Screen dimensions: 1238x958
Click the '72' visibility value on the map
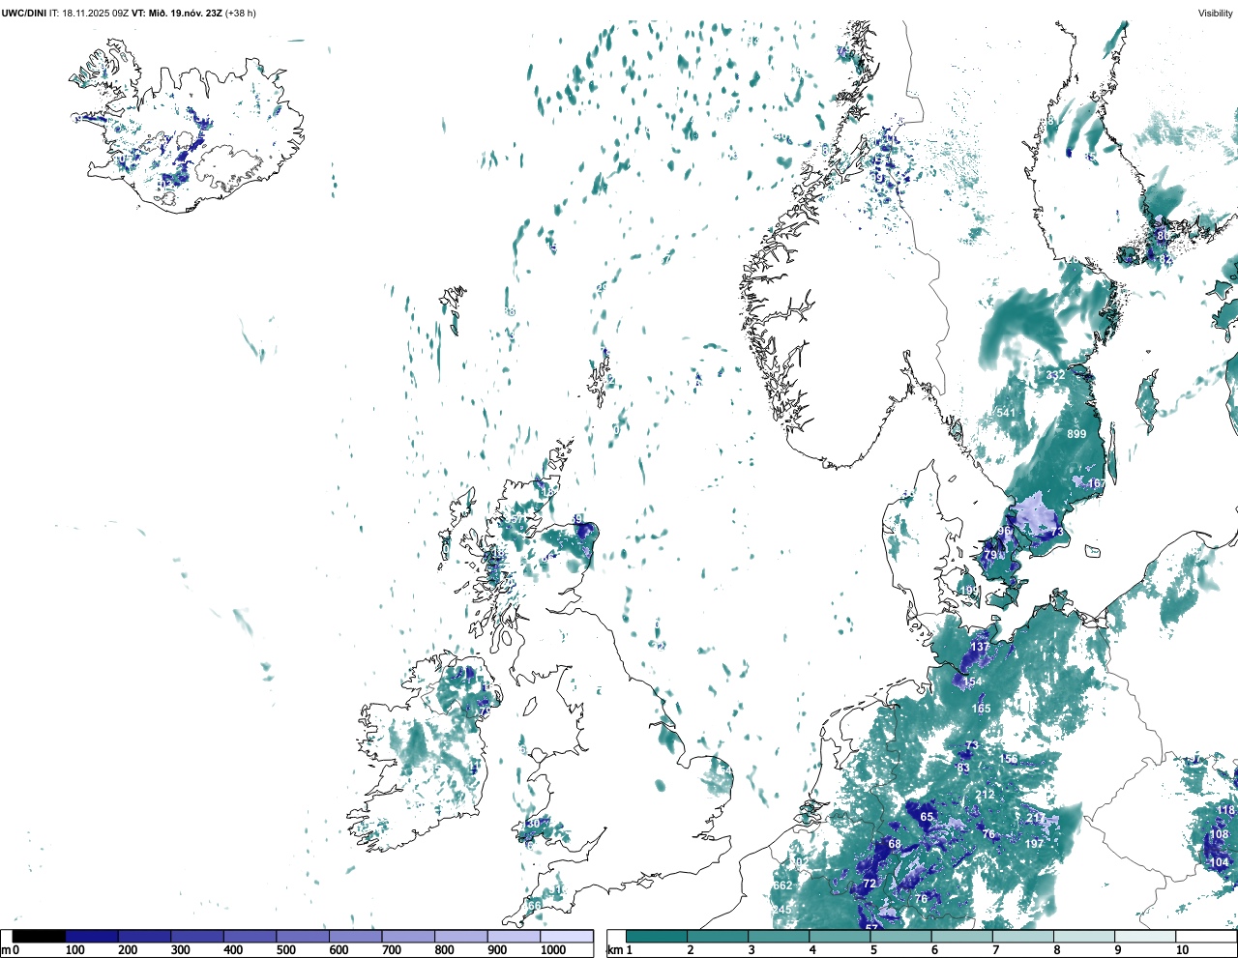click(x=870, y=884)
